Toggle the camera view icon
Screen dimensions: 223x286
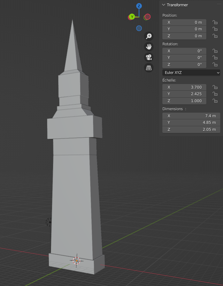(149, 57)
